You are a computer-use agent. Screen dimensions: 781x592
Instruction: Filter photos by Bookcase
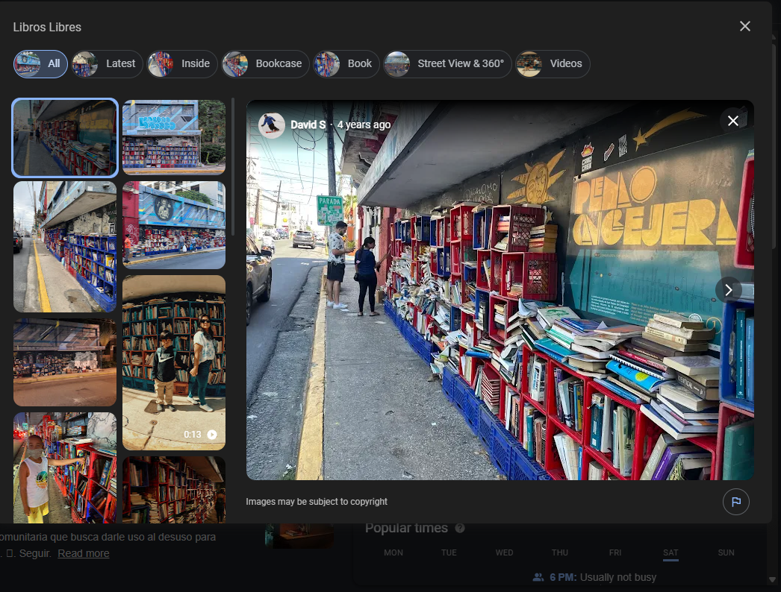click(x=265, y=64)
